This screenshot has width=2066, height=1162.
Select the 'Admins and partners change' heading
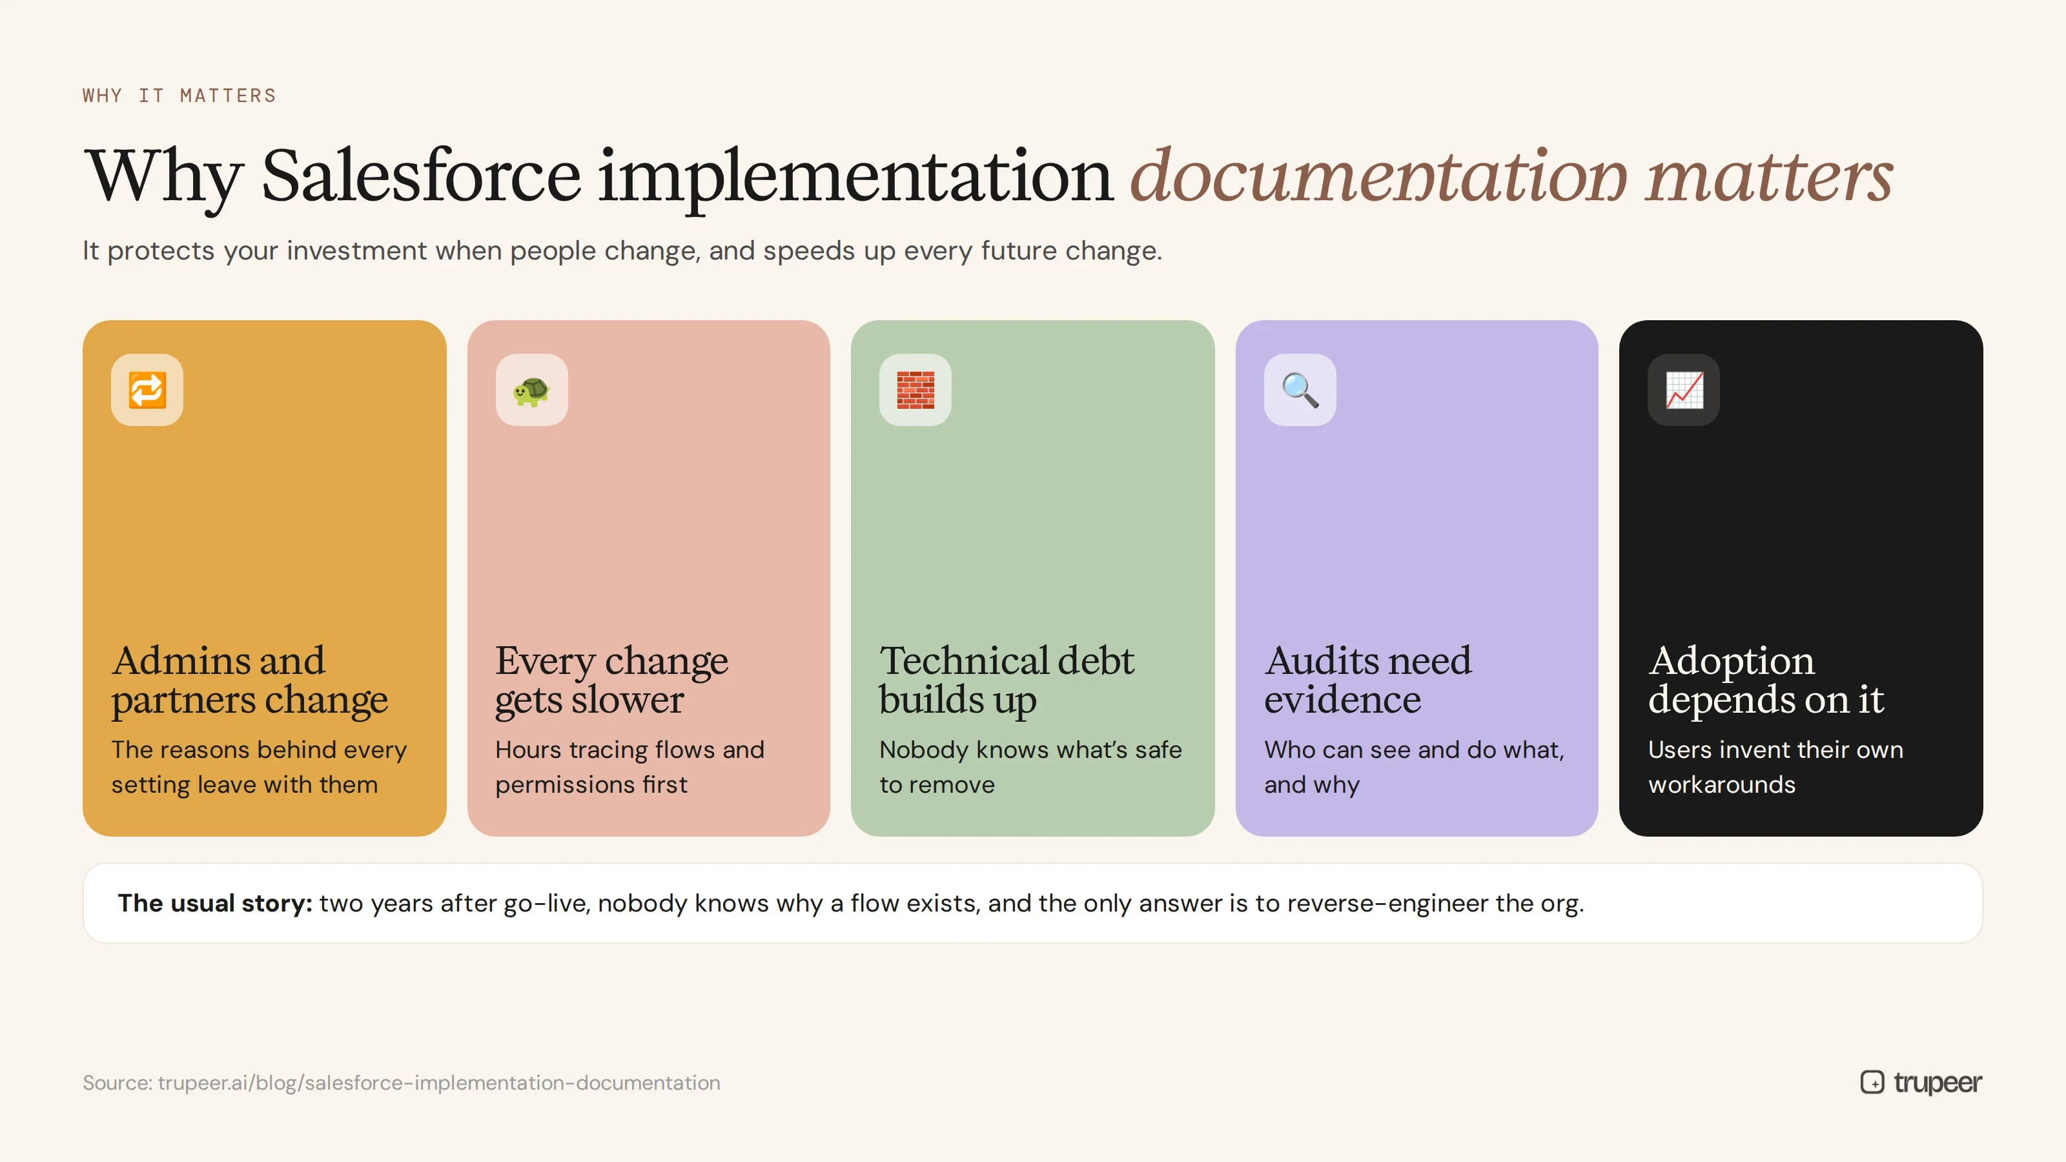coord(249,680)
